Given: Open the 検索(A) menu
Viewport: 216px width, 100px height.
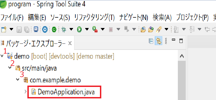Looking at the screenshot, I should click(x=162, y=18).
